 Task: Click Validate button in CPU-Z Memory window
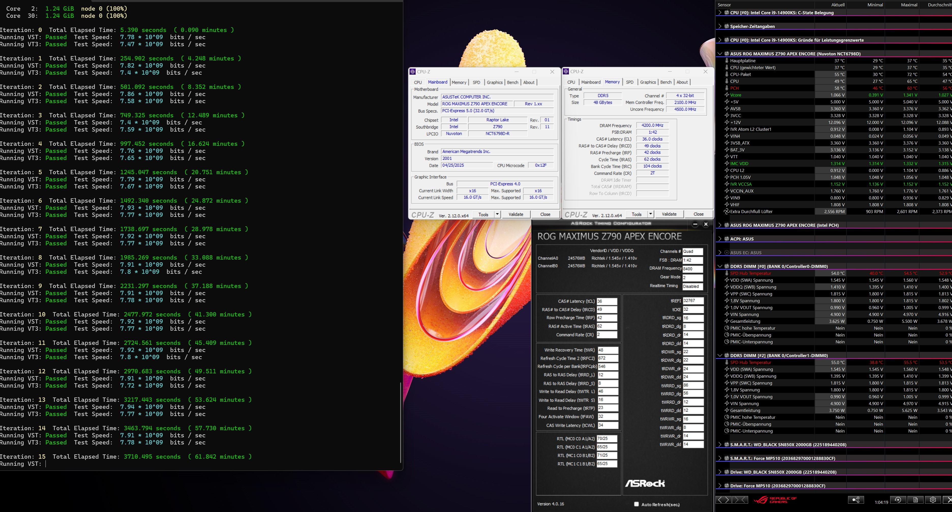(x=669, y=214)
